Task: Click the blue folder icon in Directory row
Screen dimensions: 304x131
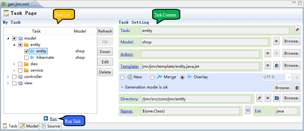Action: (277, 98)
